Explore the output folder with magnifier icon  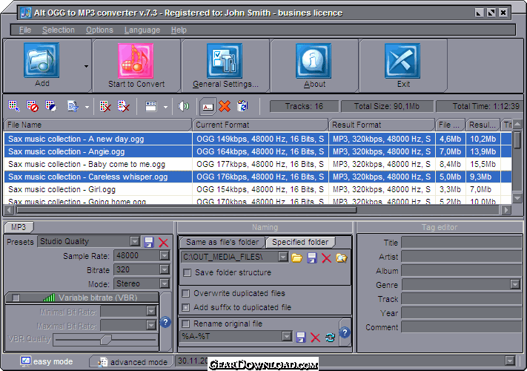tap(342, 258)
